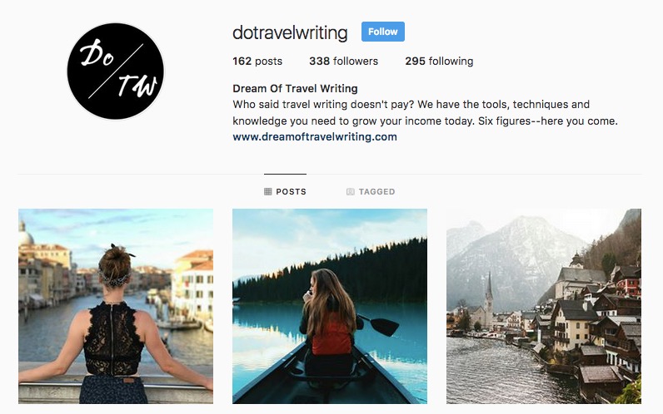
Task: Click the 162 posts count
Action: click(x=257, y=62)
